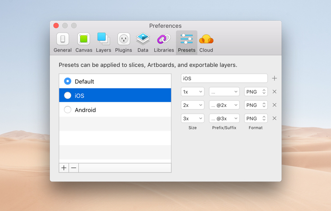Choose the Android preset radio button

click(67, 110)
